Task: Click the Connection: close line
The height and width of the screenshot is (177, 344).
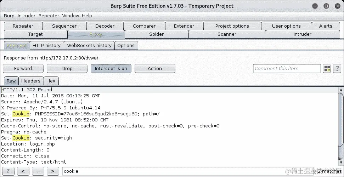Action: [25, 156]
